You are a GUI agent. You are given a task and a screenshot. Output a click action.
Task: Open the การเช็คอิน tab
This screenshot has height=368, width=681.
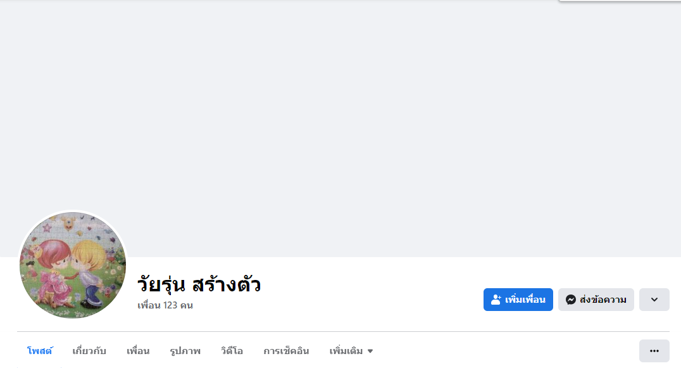coord(286,351)
